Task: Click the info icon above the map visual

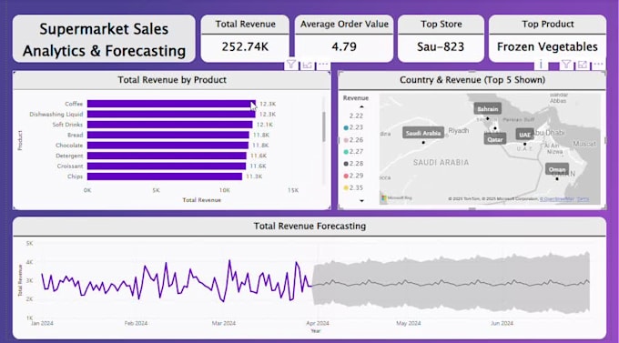Action: pyautogui.click(x=541, y=64)
